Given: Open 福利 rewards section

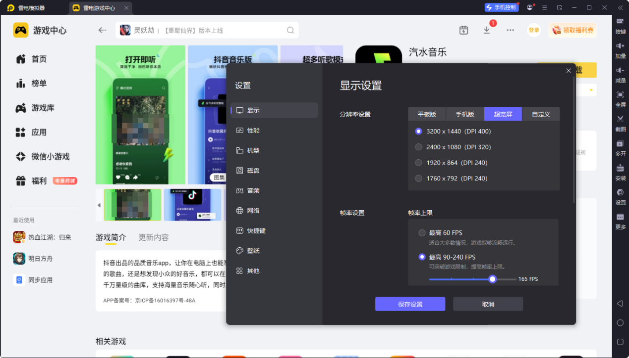Looking at the screenshot, I should pos(46,181).
